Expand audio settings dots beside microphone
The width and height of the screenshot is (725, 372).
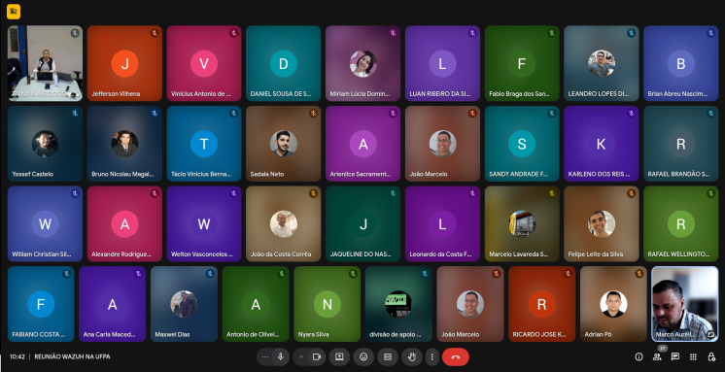click(264, 356)
